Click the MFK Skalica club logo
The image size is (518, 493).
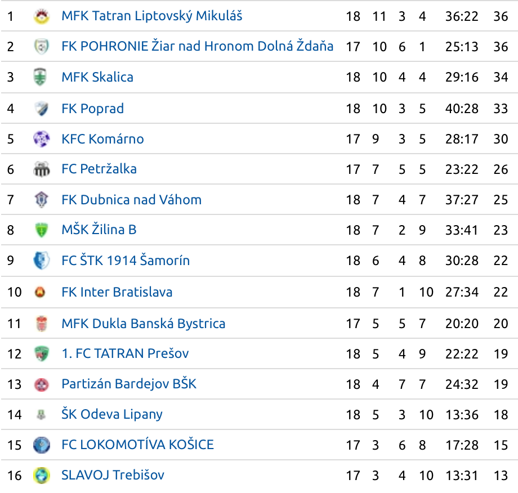[x=41, y=77]
